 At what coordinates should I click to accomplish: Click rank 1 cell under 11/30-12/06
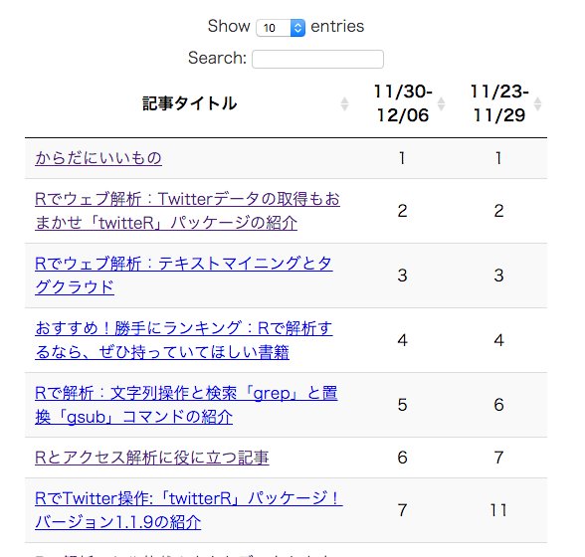[x=402, y=158]
